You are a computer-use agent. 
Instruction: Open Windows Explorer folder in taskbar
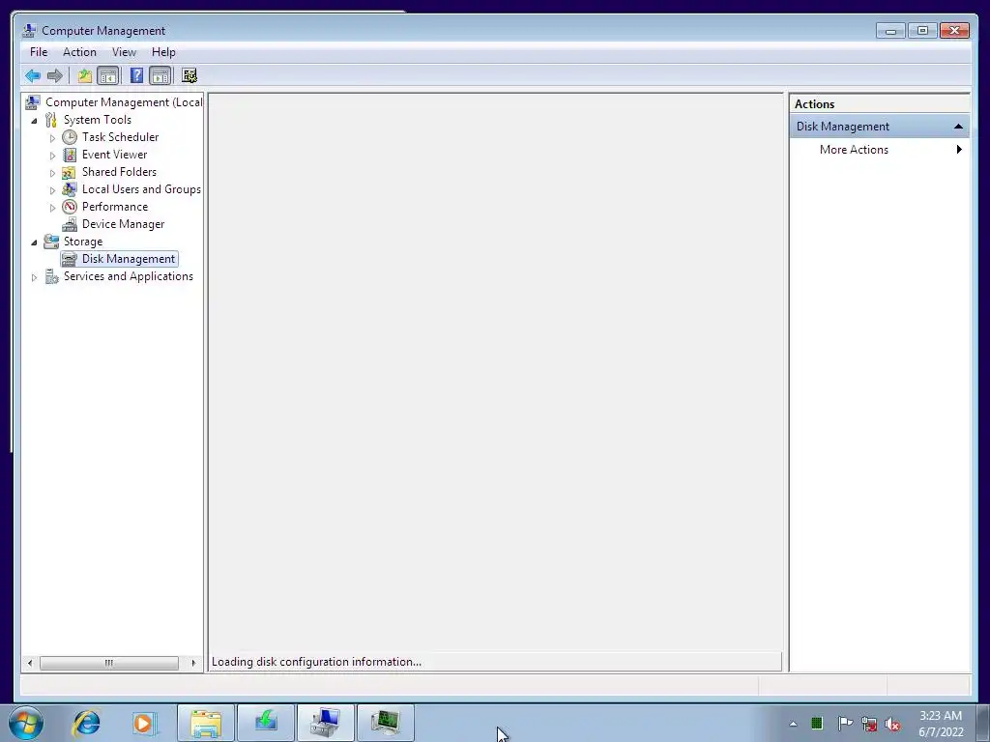coord(206,723)
